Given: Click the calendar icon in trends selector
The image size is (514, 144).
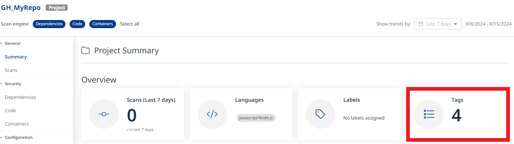Looking at the screenshot, I should [421, 24].
